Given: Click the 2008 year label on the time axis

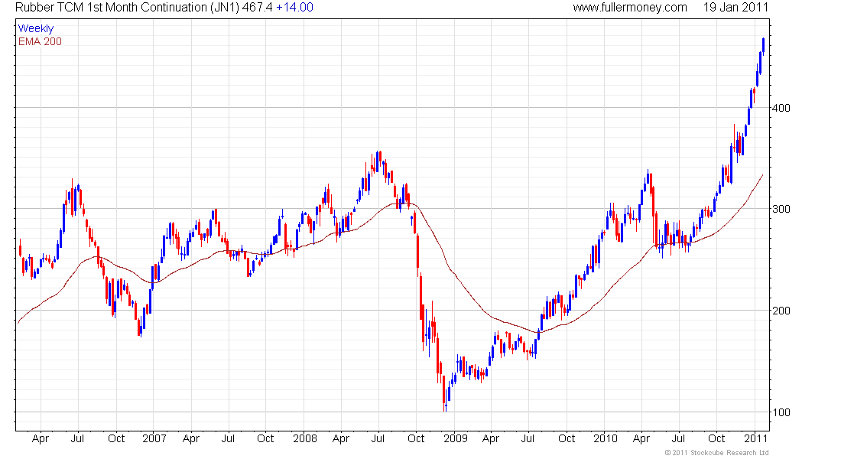Looking at the screenshot, I should (304, 438).
